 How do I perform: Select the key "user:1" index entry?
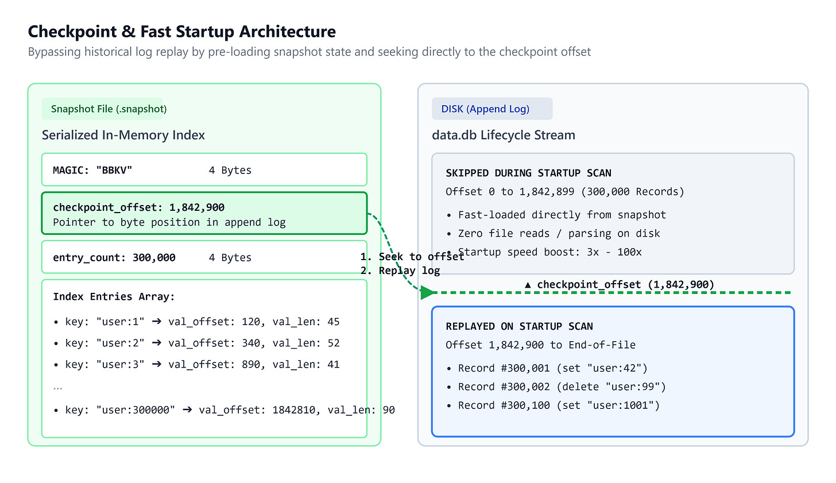coord(197,322)
